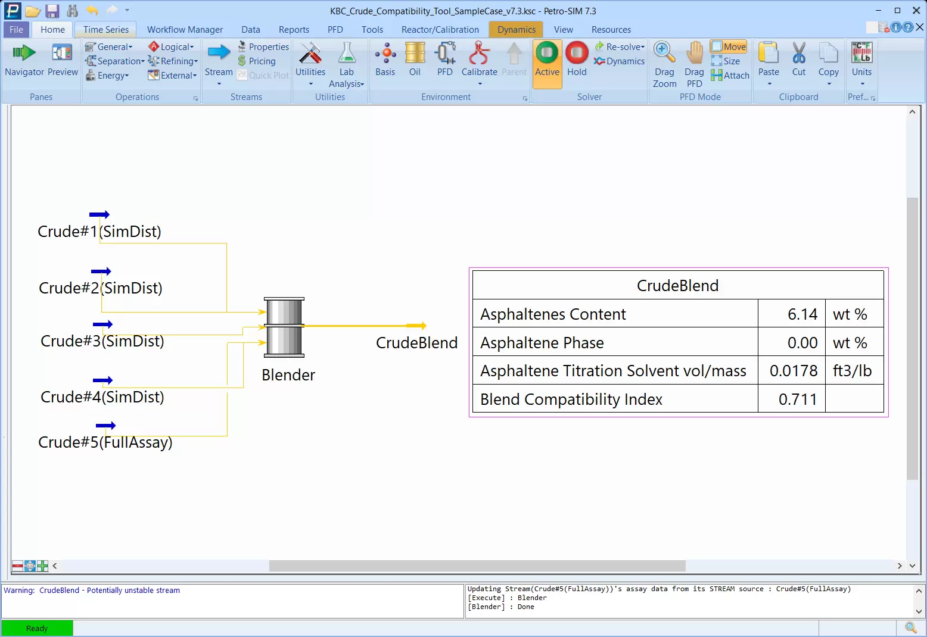Open the Data ribbon tab
This screenshot has height=637, width=927.
point(251,29)
